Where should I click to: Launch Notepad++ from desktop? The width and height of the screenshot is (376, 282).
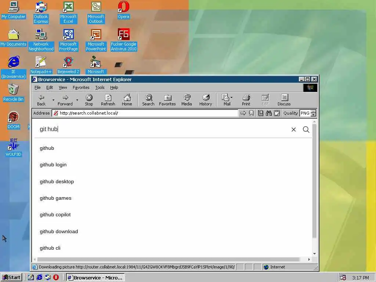pyautogui.click(x=41, y=65)
